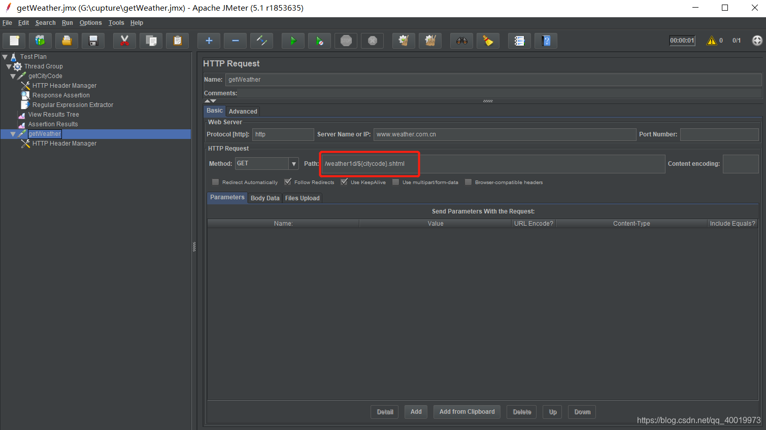Open the Options menu
The width and height of the screenshot is (766, 430).
tap(90, 23)
